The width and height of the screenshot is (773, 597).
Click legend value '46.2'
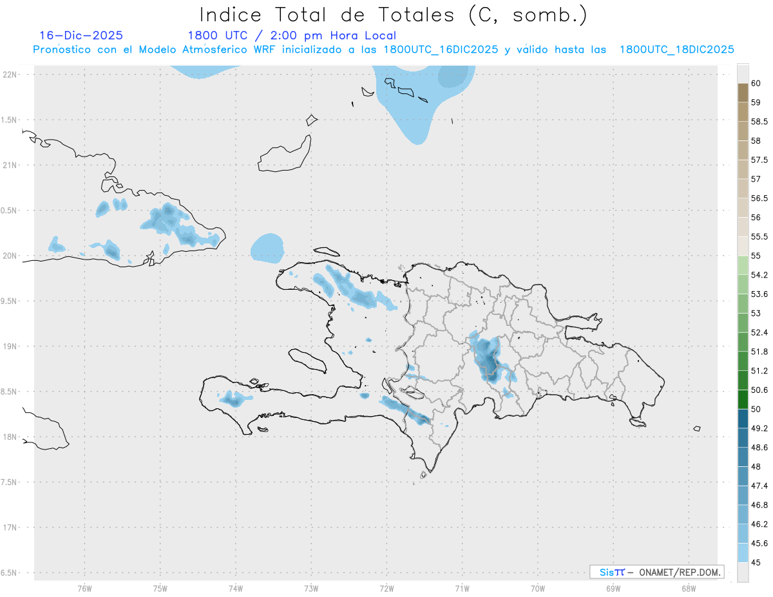tap(759, 524)
